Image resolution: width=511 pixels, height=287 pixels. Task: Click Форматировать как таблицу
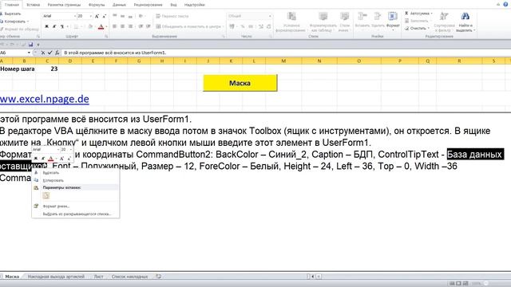point(323,16)
